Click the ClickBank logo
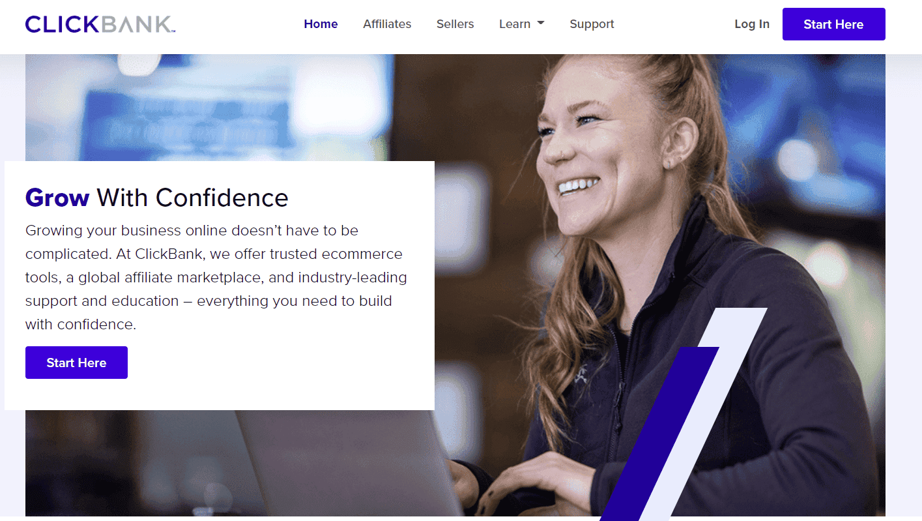This screenshot has height=521, width=922. pyautogui.click(x=100, y=25)
